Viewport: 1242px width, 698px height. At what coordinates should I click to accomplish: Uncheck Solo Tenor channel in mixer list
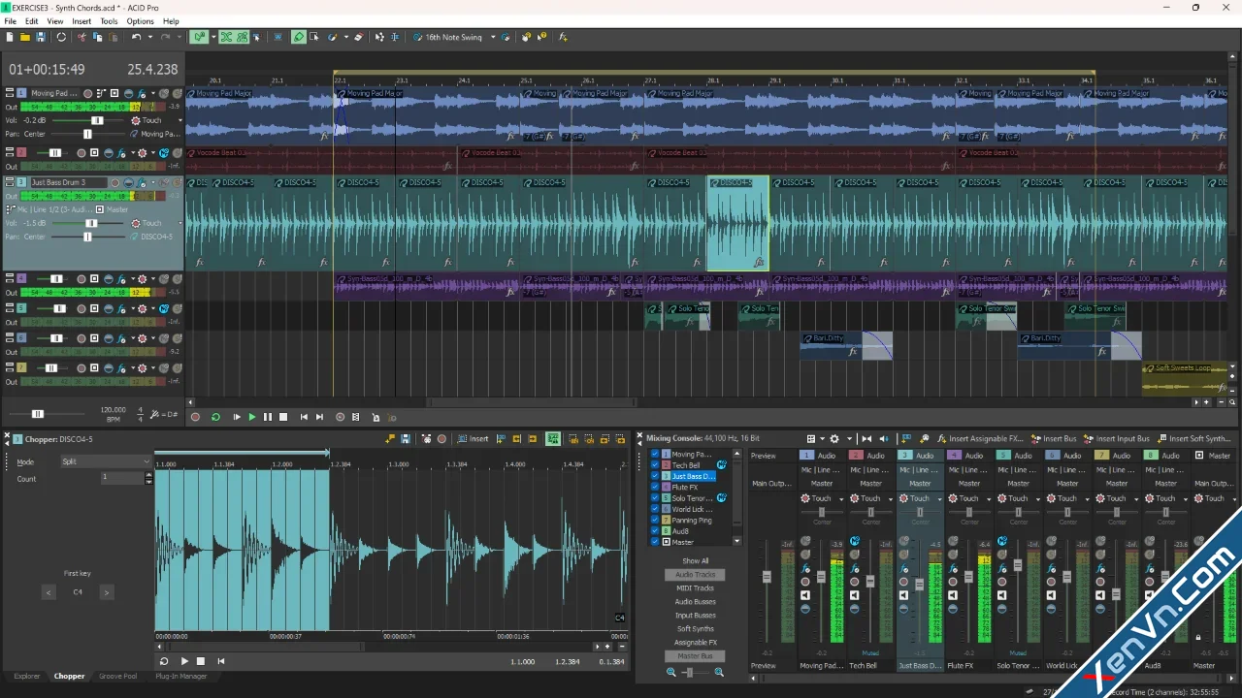tap(655, 498)
